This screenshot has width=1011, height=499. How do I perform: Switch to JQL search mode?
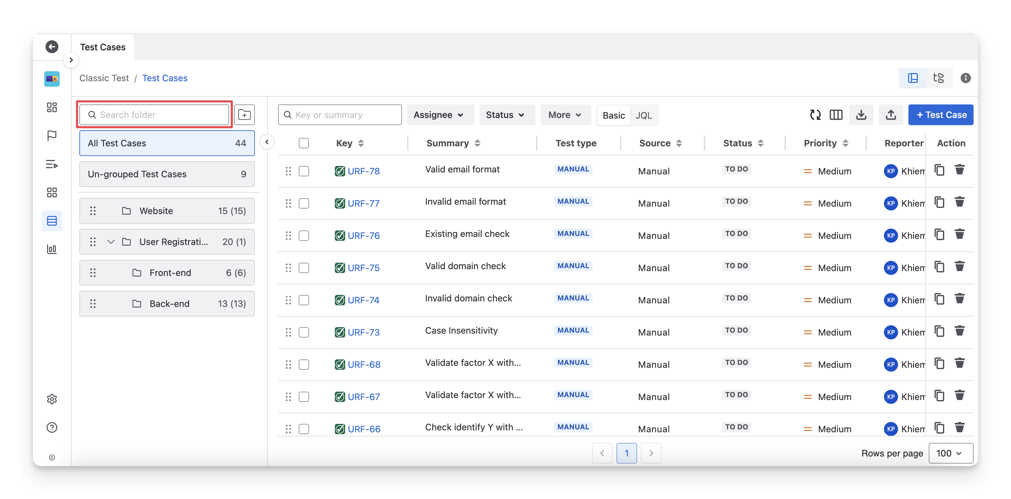[644, 115]
